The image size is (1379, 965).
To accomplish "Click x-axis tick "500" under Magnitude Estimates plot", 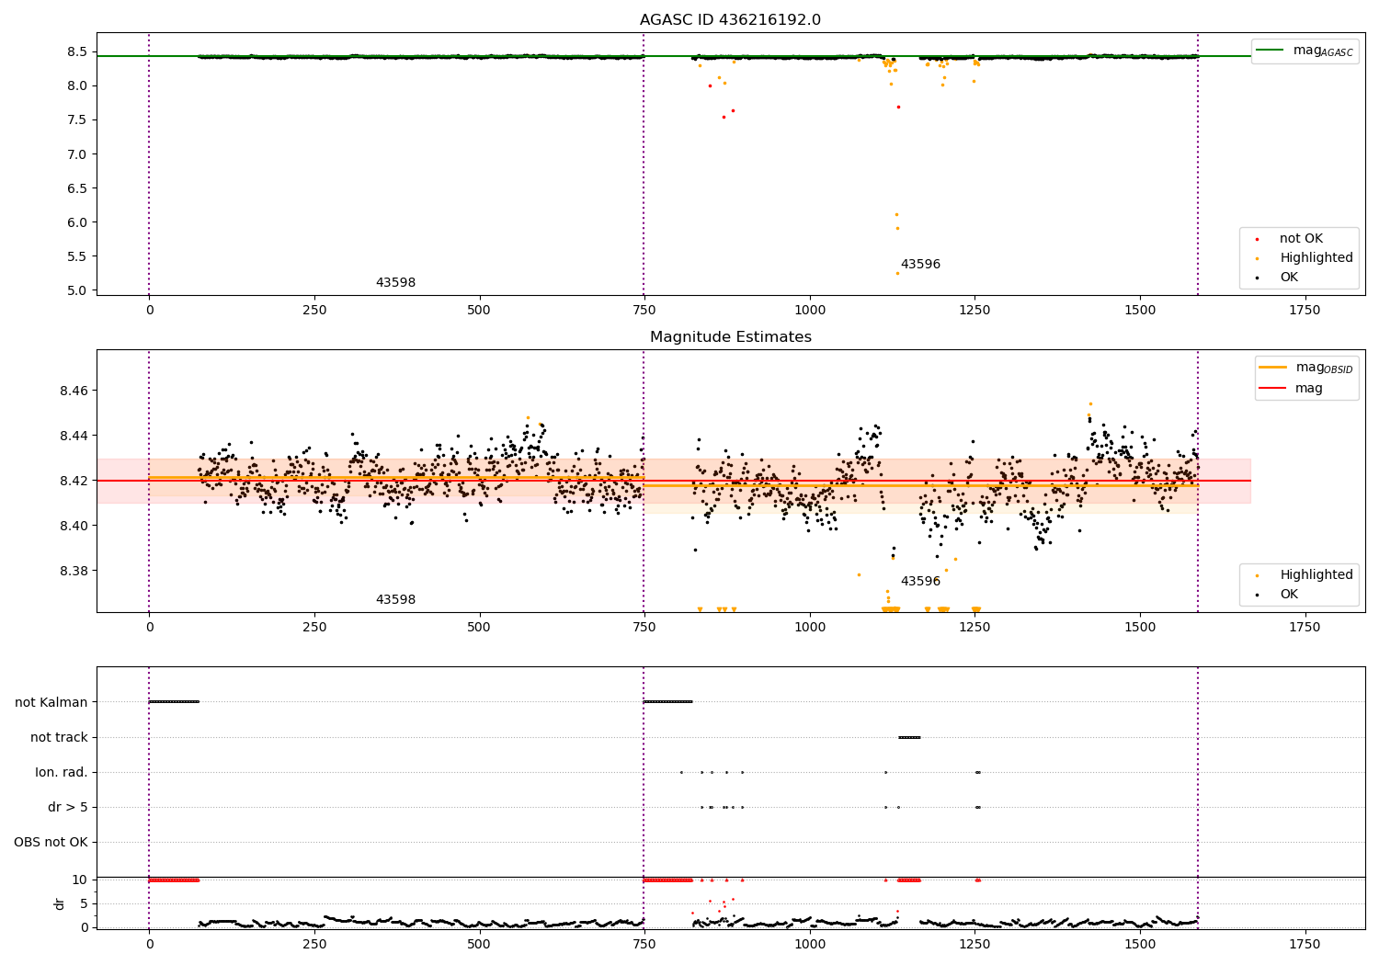I will [x=479, y=628].
